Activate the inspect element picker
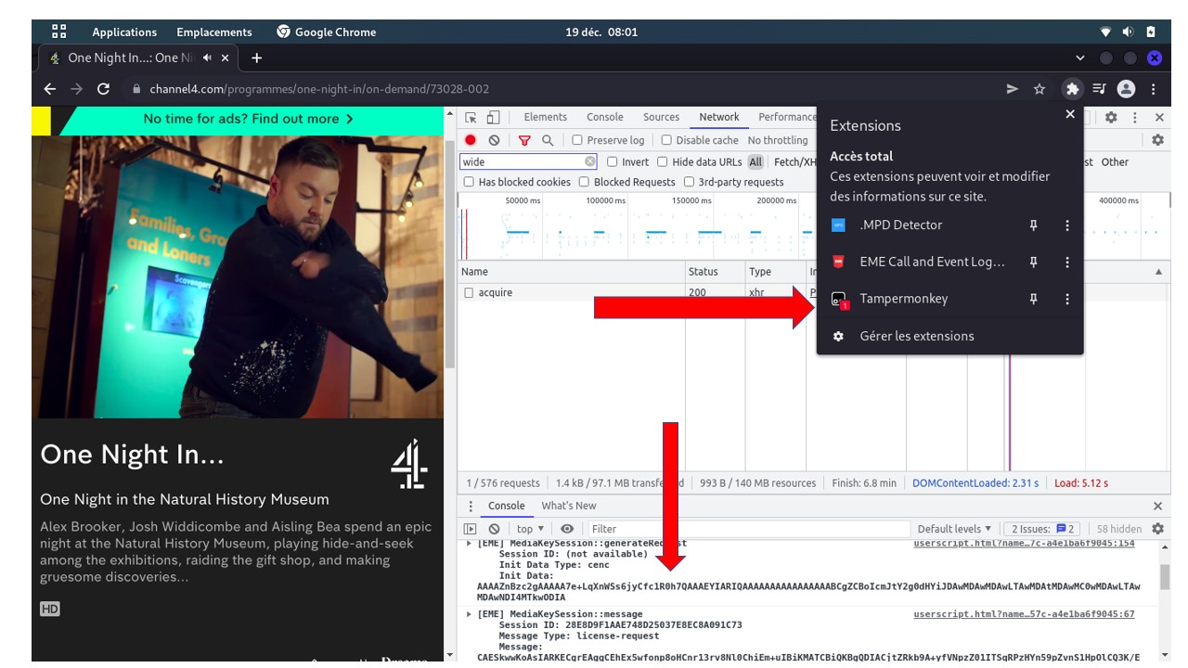This screenshot has height=668, width=1188. pos(471,118)
